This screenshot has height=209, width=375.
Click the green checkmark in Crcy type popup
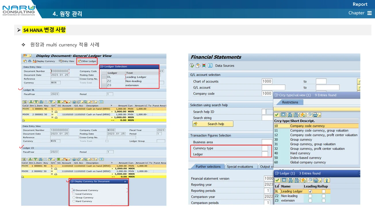[x=277, y=115]
